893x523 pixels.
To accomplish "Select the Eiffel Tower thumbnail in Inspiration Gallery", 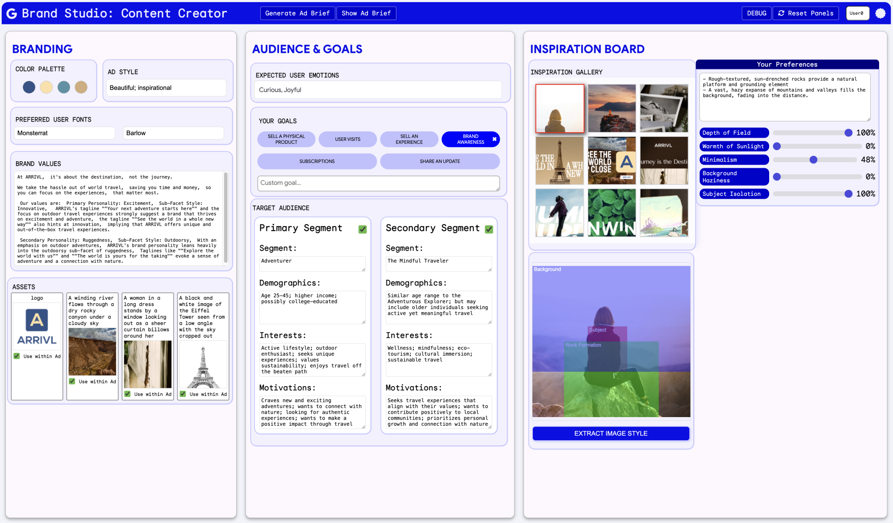I will [559, 160].
